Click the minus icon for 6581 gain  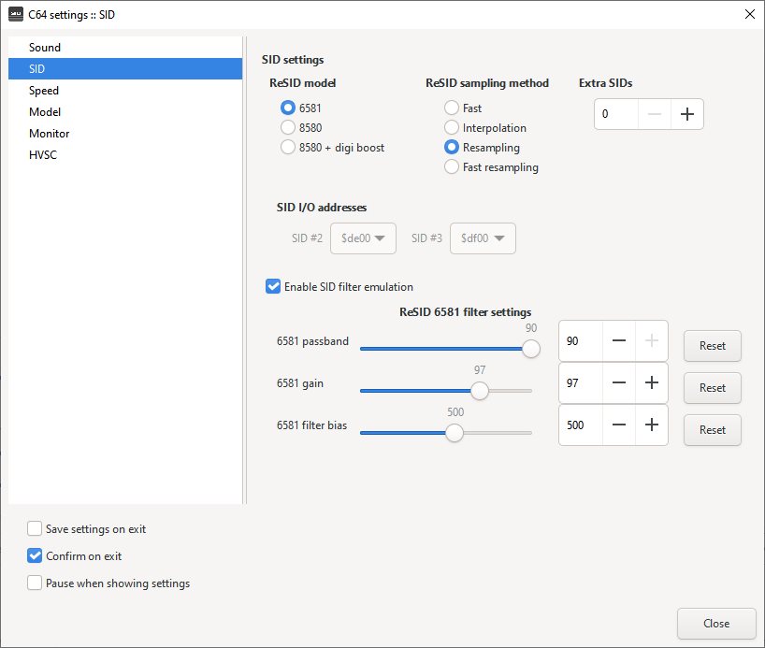pyautogui.click(x=619, y=382)
